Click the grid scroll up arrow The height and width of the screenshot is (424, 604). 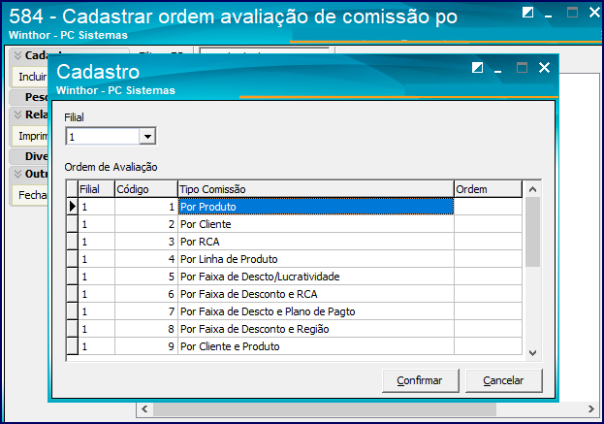coord(532,189)
